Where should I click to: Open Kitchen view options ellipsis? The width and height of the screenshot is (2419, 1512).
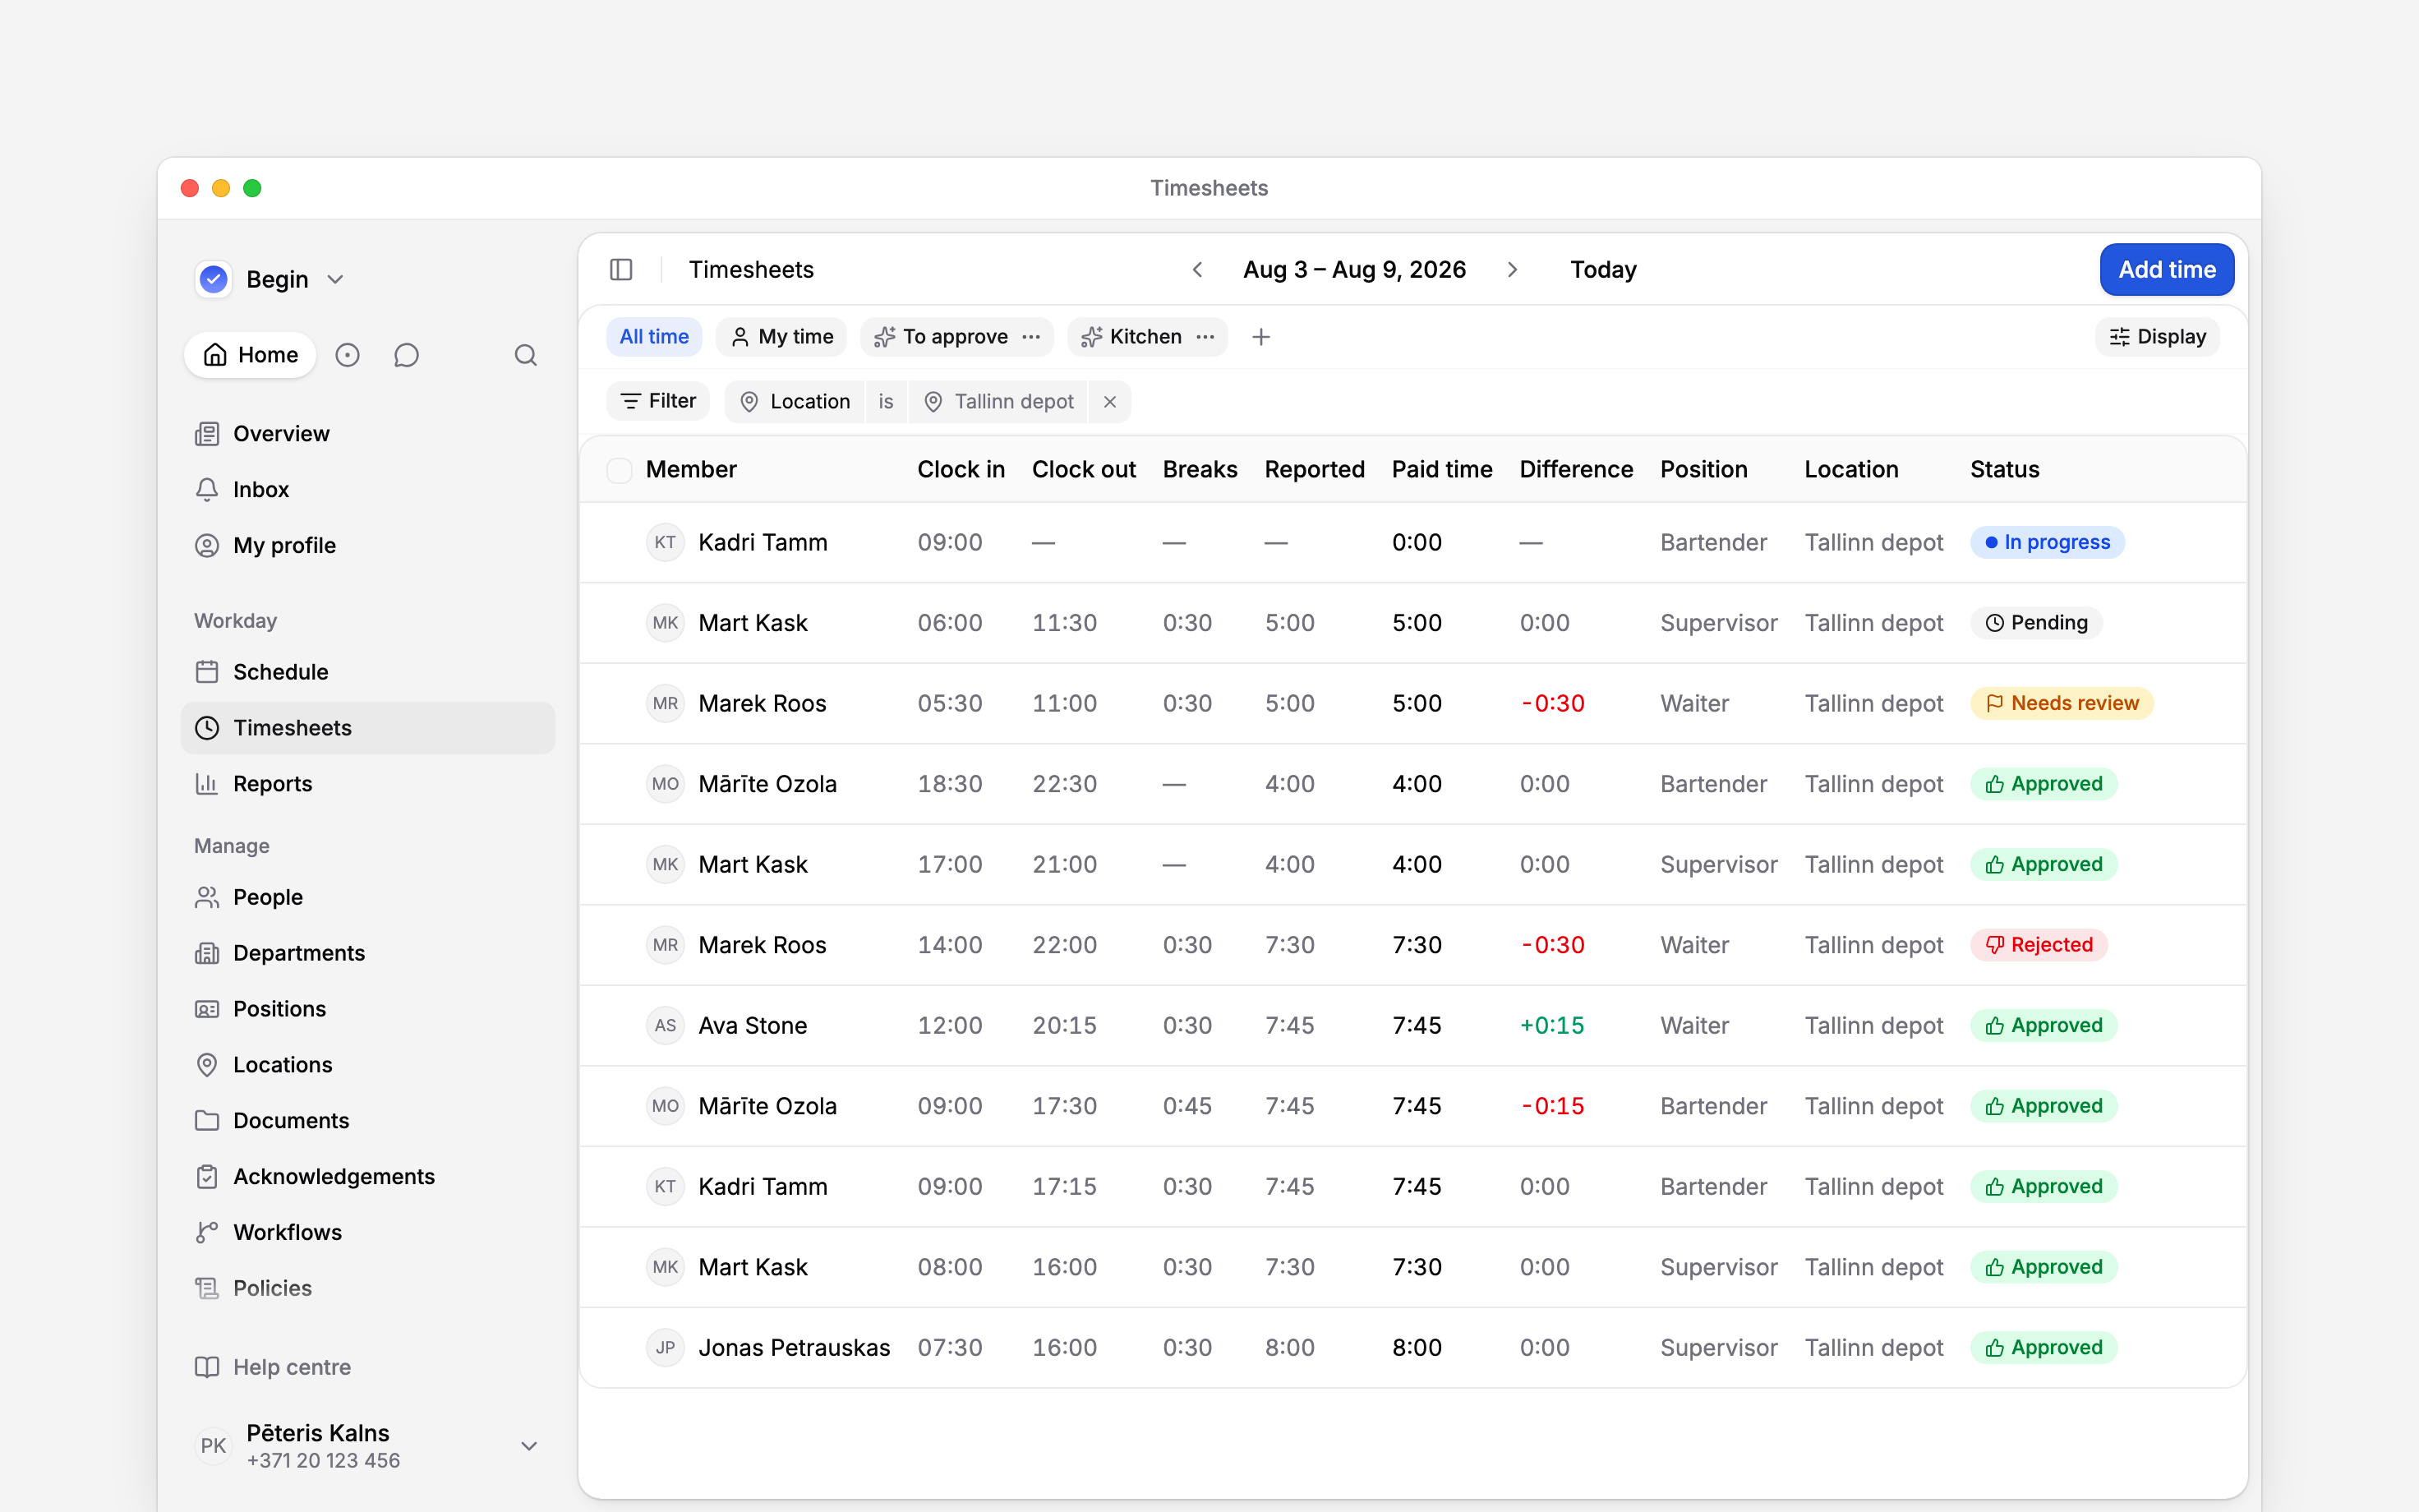[1205, 337]
